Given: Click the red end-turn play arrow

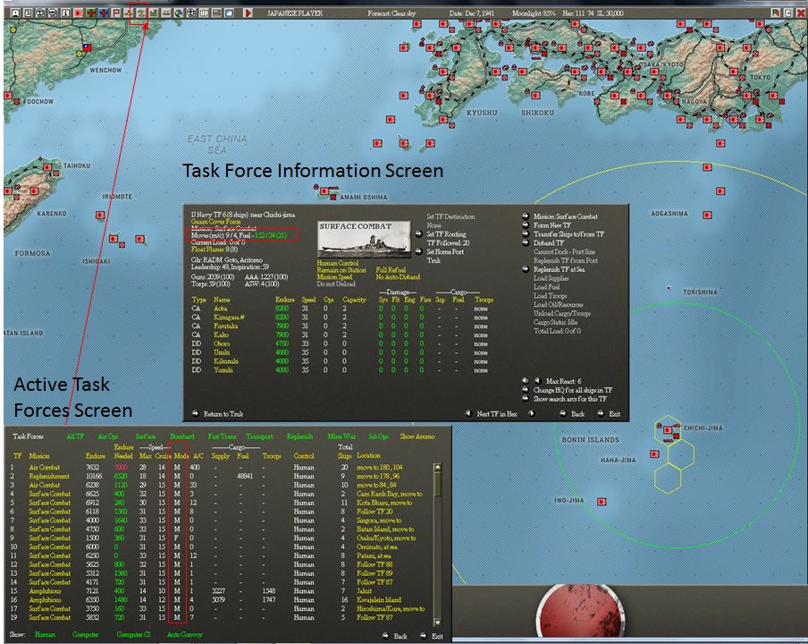Looking at the screenshot, I should 248,13.
